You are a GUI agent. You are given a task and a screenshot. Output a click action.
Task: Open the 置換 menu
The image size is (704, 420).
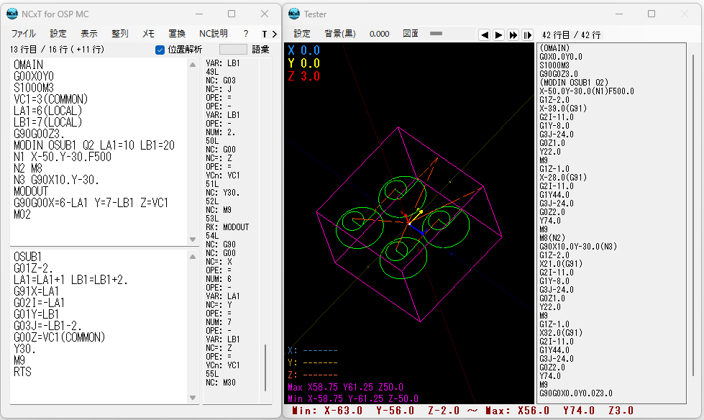click(x=177, y=34)
